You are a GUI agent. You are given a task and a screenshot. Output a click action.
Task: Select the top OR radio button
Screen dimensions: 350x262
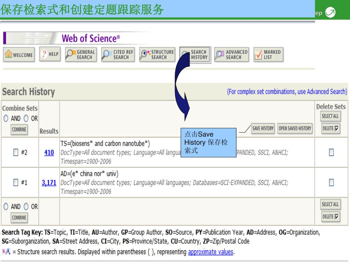pos(26,118)
